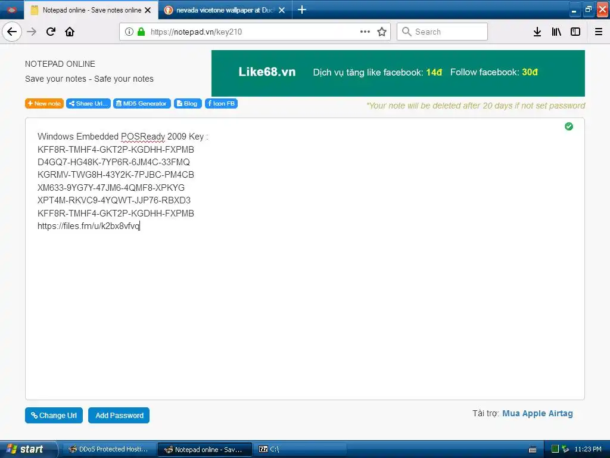Toggle the sidebar view icon
This screenshot has height=458, width=610.
pos(575,32)
